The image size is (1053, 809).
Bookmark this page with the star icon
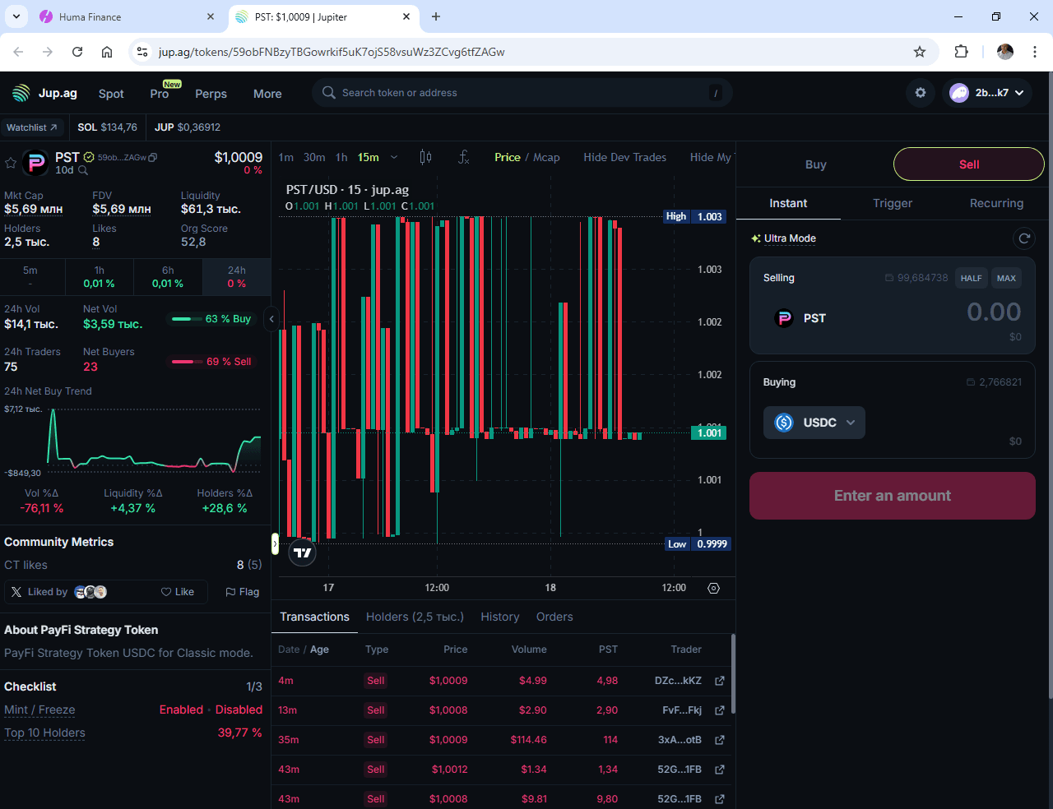(920, 52)
